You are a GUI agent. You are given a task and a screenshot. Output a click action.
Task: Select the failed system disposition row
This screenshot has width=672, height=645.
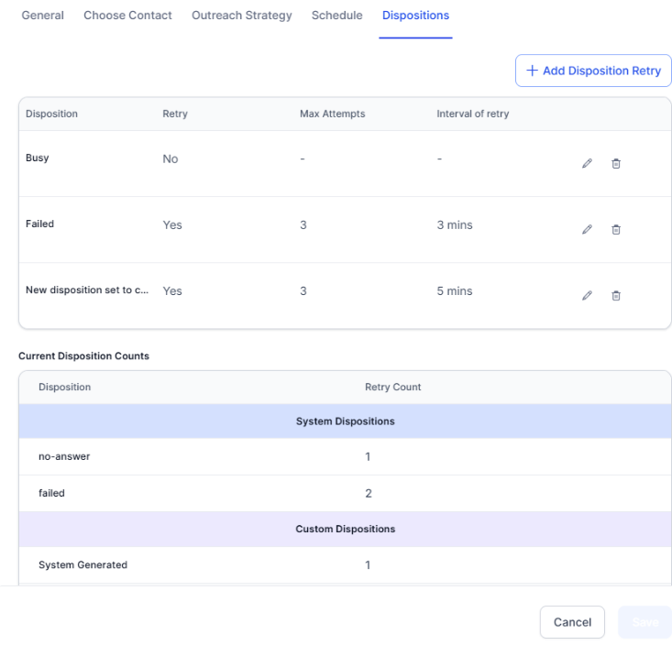[51, 493]
